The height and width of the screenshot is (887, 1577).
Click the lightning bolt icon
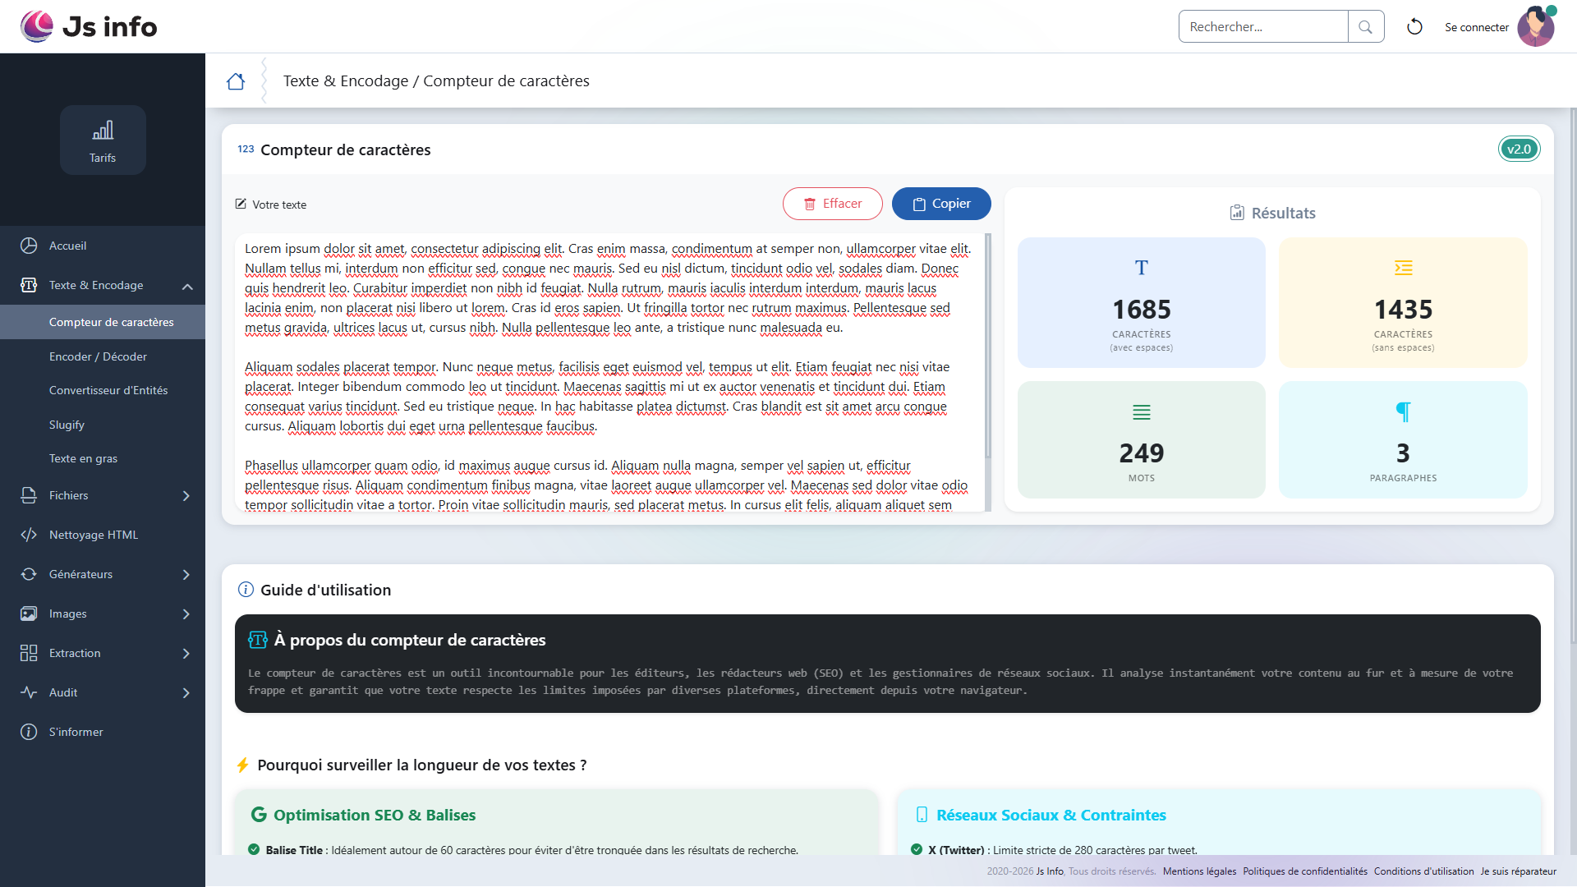point(242,765)
